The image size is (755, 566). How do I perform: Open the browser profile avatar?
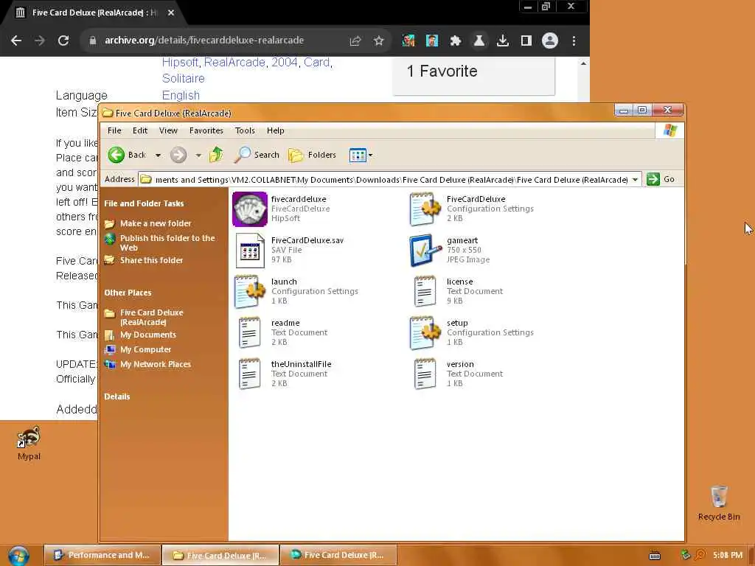pos(550,41)
